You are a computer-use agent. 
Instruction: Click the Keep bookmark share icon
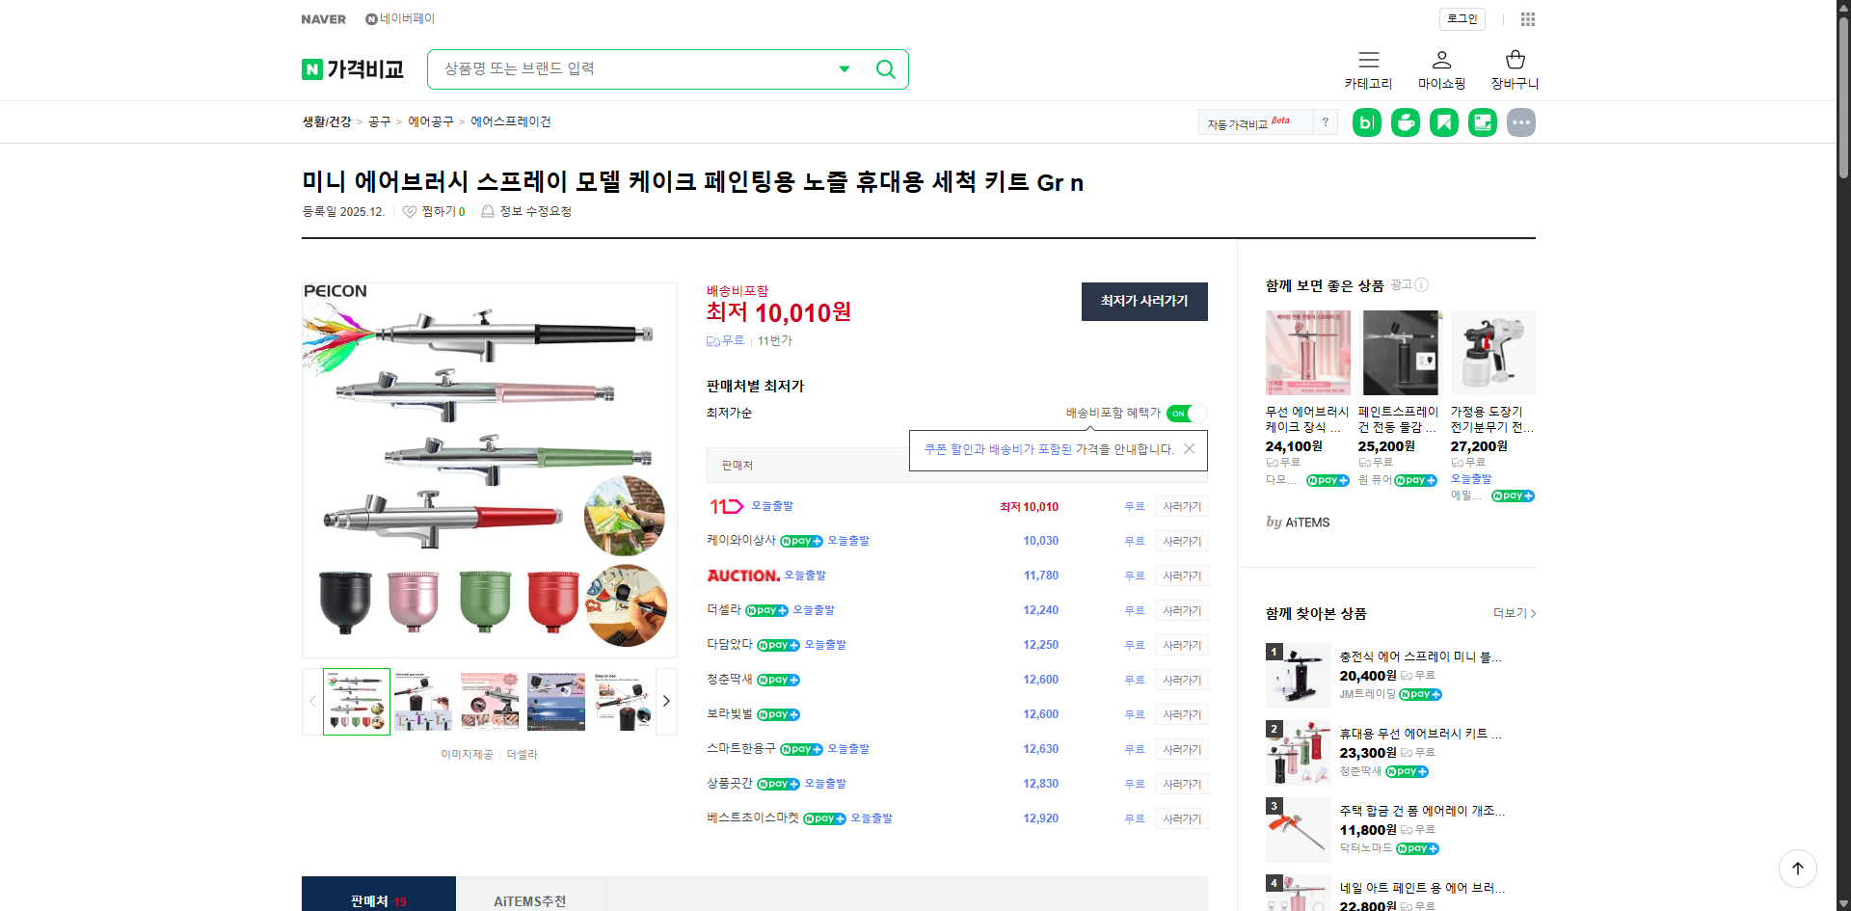click(x=1443, y=121)
